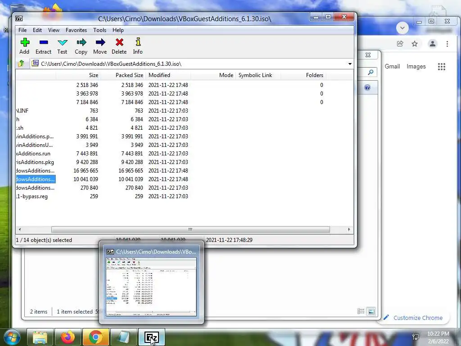The height and width of the screenshot is (346, 461).
Task: Run the Test archive tool
Action: [62, 46]
